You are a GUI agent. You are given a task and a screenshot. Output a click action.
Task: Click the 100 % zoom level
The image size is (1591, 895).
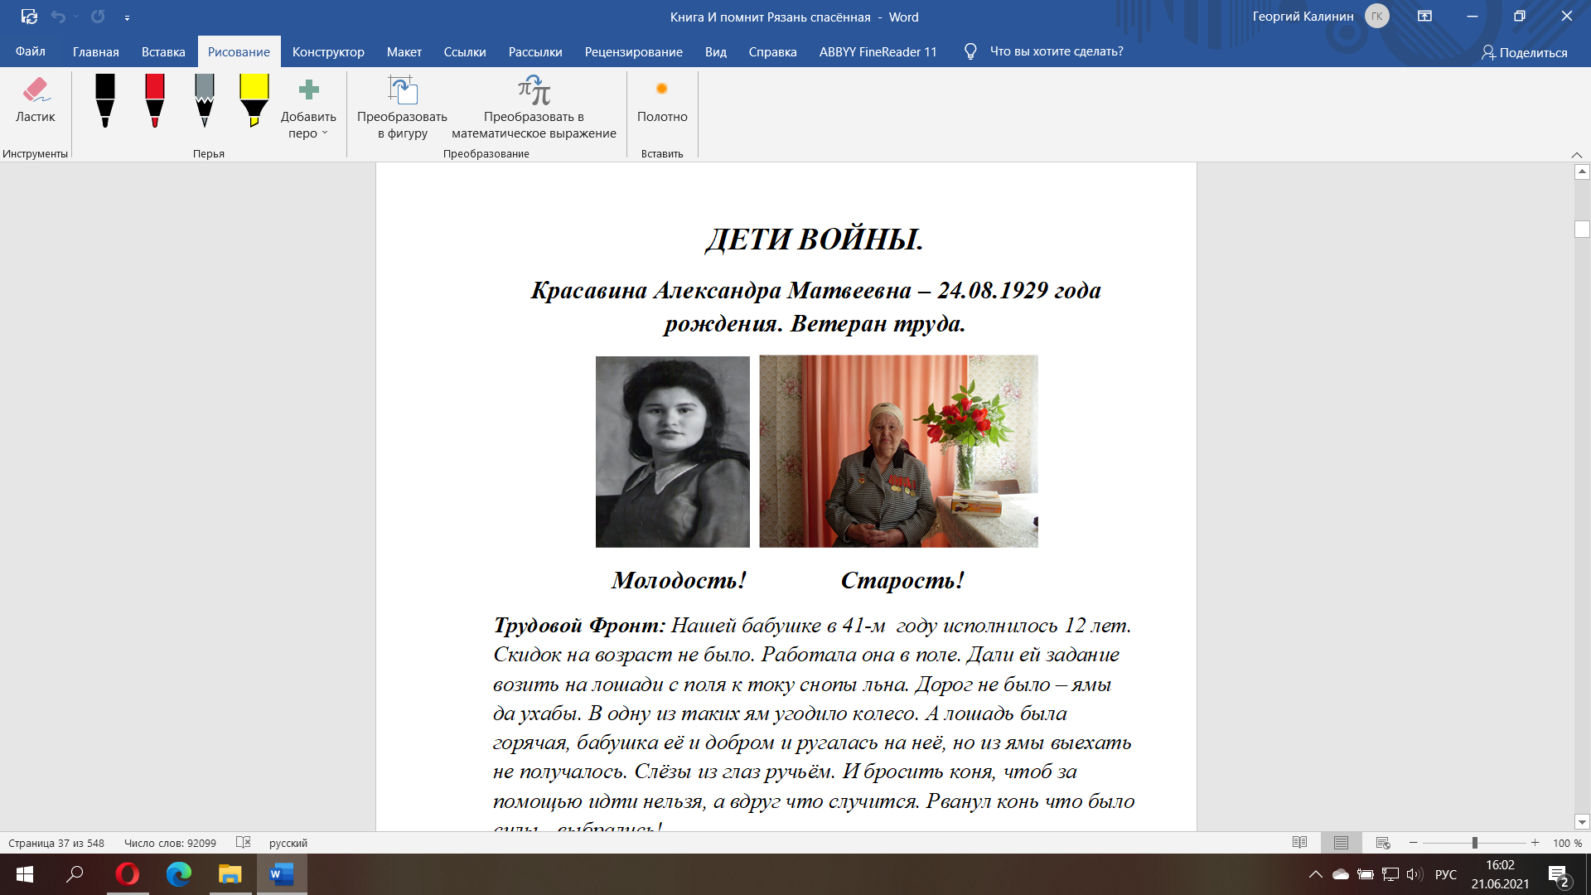pos(1567,843)
